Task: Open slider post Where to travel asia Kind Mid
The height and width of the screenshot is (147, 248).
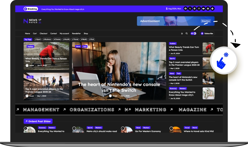Action: click(x=199, y=131)
